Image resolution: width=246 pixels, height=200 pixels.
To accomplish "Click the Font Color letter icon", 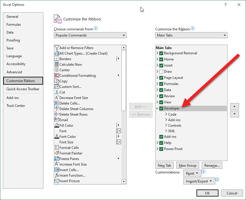I will 57,137.
